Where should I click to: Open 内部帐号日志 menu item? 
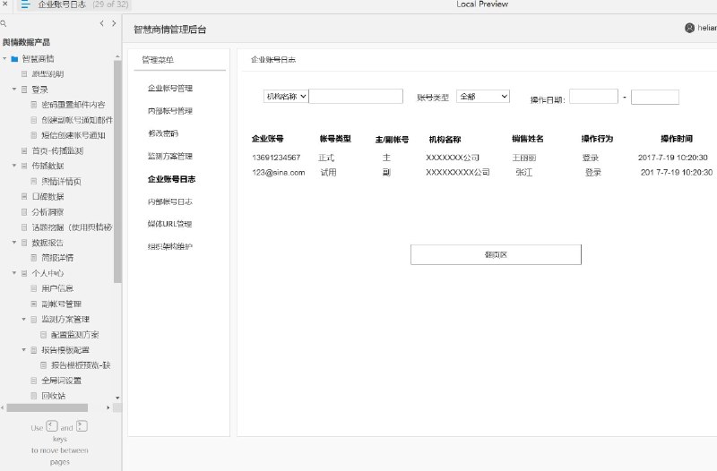[170, 201]
